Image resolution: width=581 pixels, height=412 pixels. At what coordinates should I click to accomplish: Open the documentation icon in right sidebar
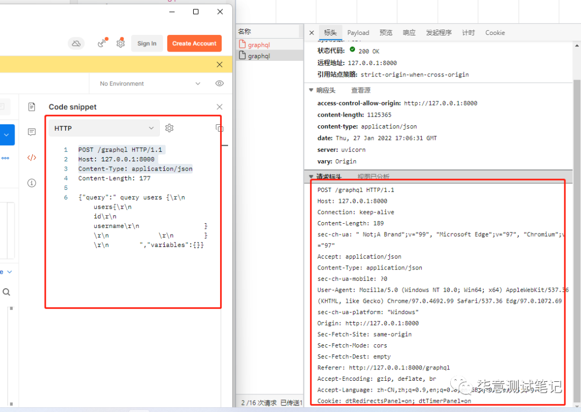click(32, 107)
